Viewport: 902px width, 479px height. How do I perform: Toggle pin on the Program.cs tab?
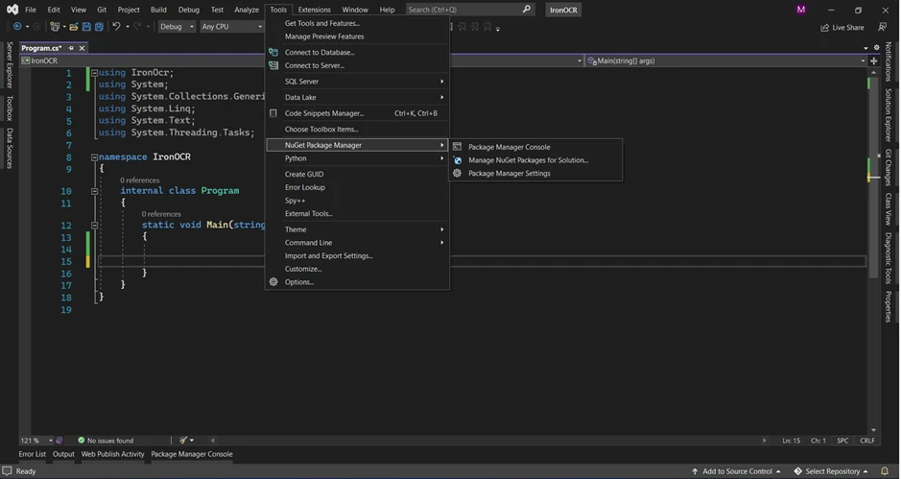click(71, 47)
